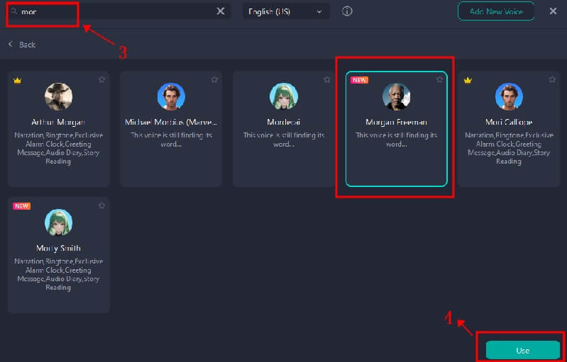567x362 pixels.
Task: Close the voice selection panel
Action: (x=553, y=11)
